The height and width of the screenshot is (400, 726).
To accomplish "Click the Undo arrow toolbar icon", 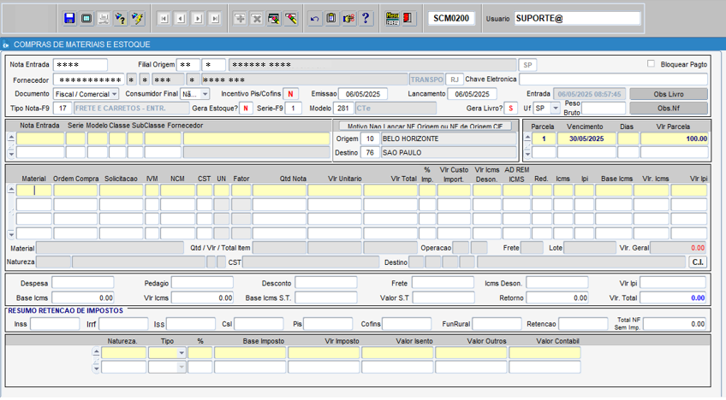I will (x=314, y=18).
